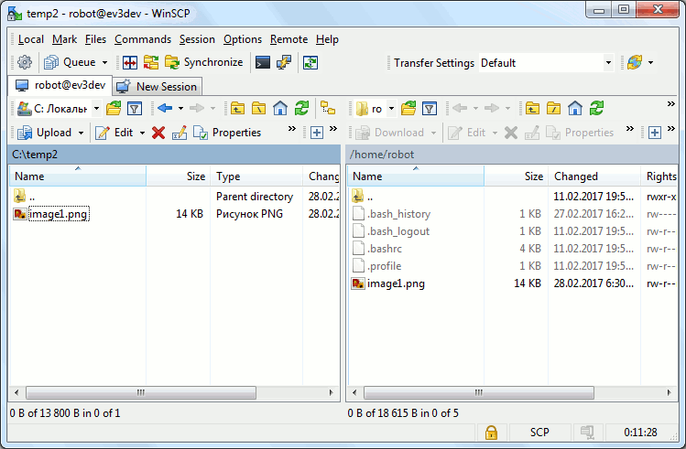Viewport: 686px width, 449px height.
Task: Open in PuTTY icon
Action: [284, 62]
